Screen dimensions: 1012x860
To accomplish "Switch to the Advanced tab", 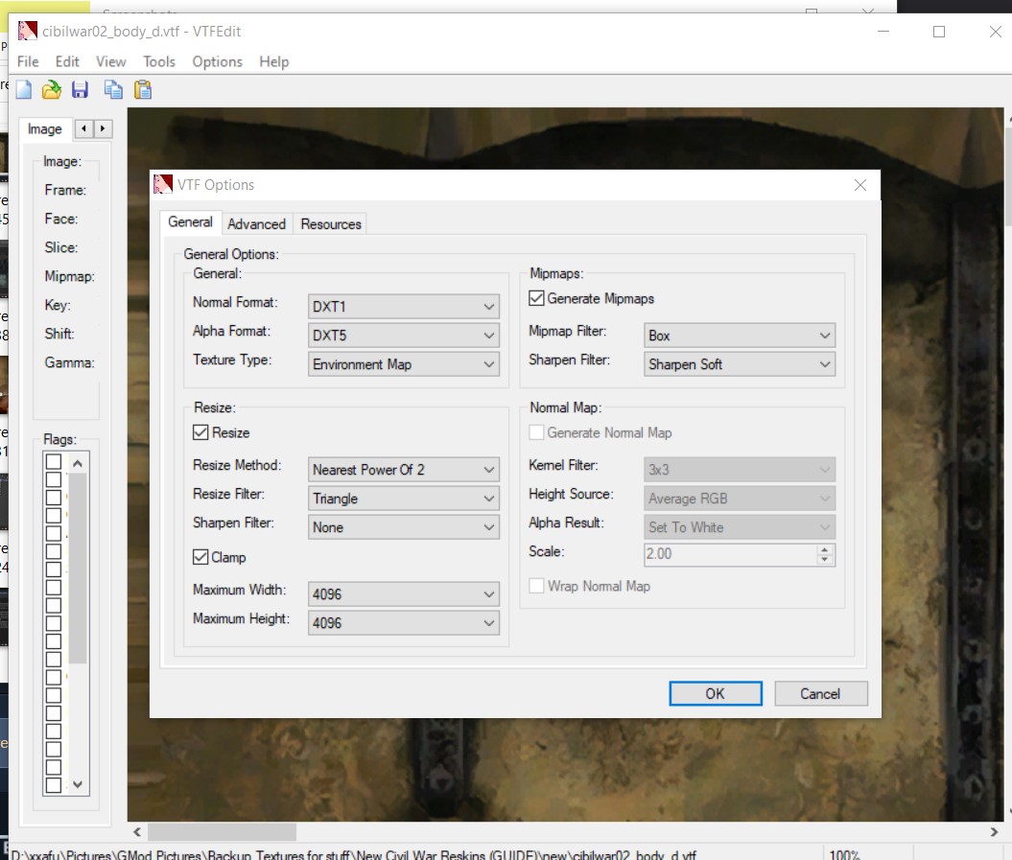I will coord(256,224).
